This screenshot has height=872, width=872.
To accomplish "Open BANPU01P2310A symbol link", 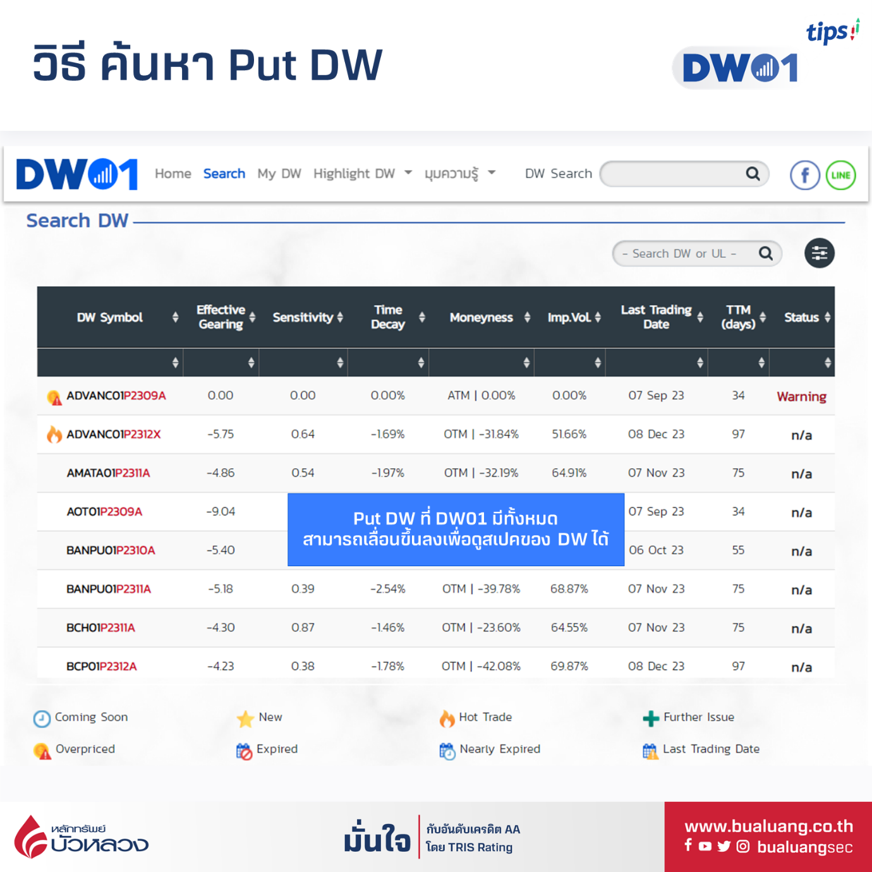I will [111, 550].
